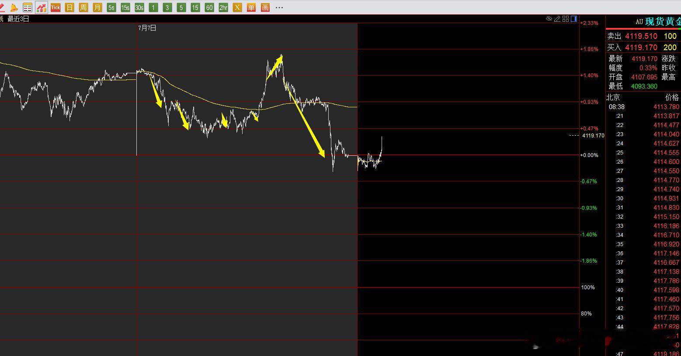Switch to the monthly 月 chart

click(x=97, y=7)
